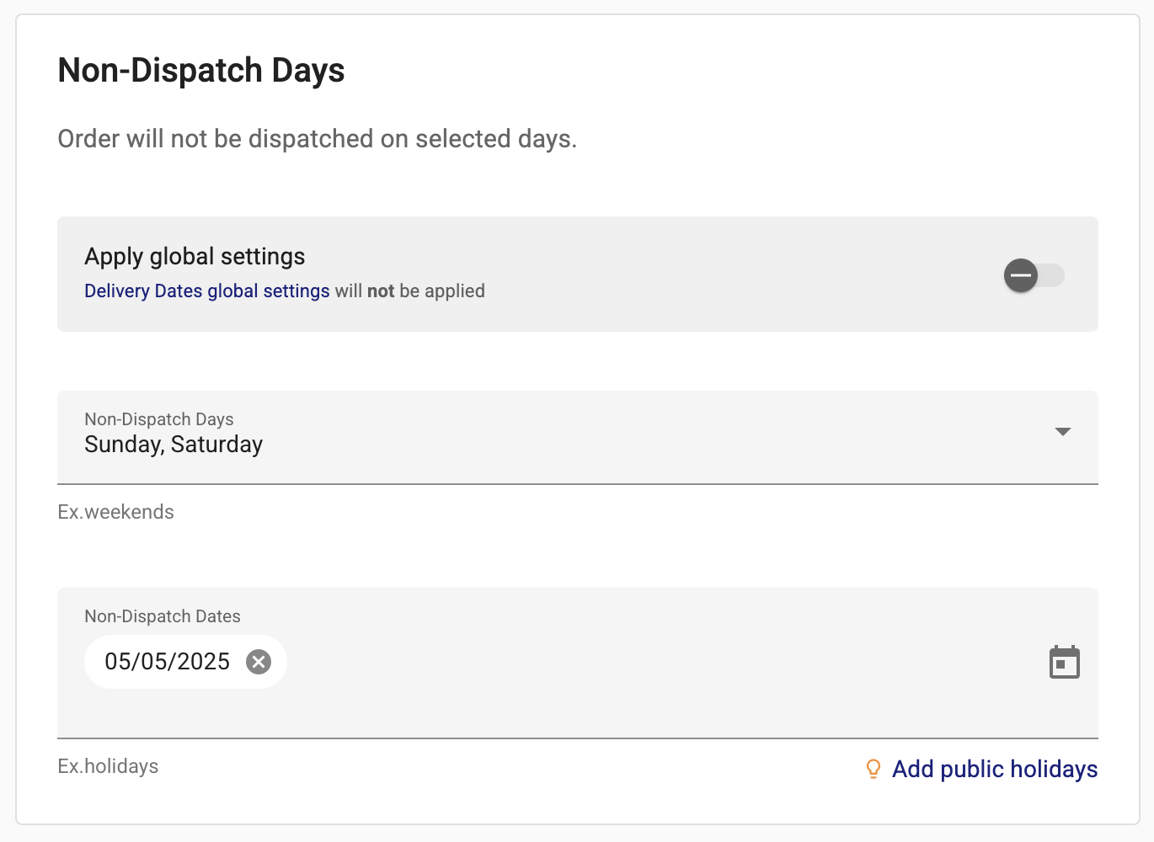Viewport: 1154px width, 842px height.
Task: Click the lightbulb icon beside Add public holidays
Action: 874,769
